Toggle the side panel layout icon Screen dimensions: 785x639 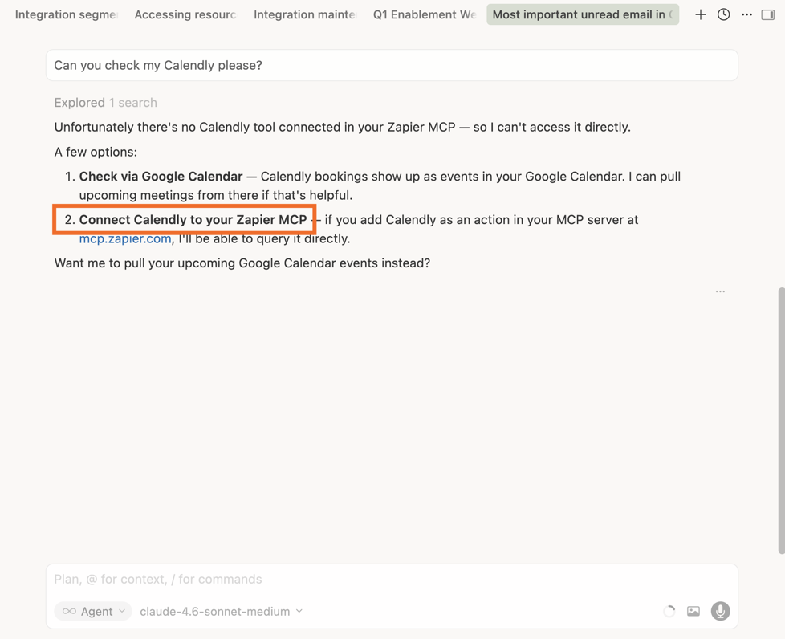[767, 14]
